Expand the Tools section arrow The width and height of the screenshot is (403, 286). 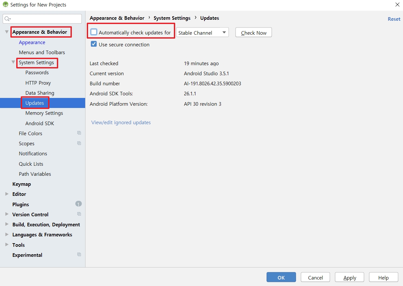click(7, 245)
